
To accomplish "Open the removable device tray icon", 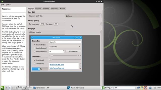I will click(150, 88).
